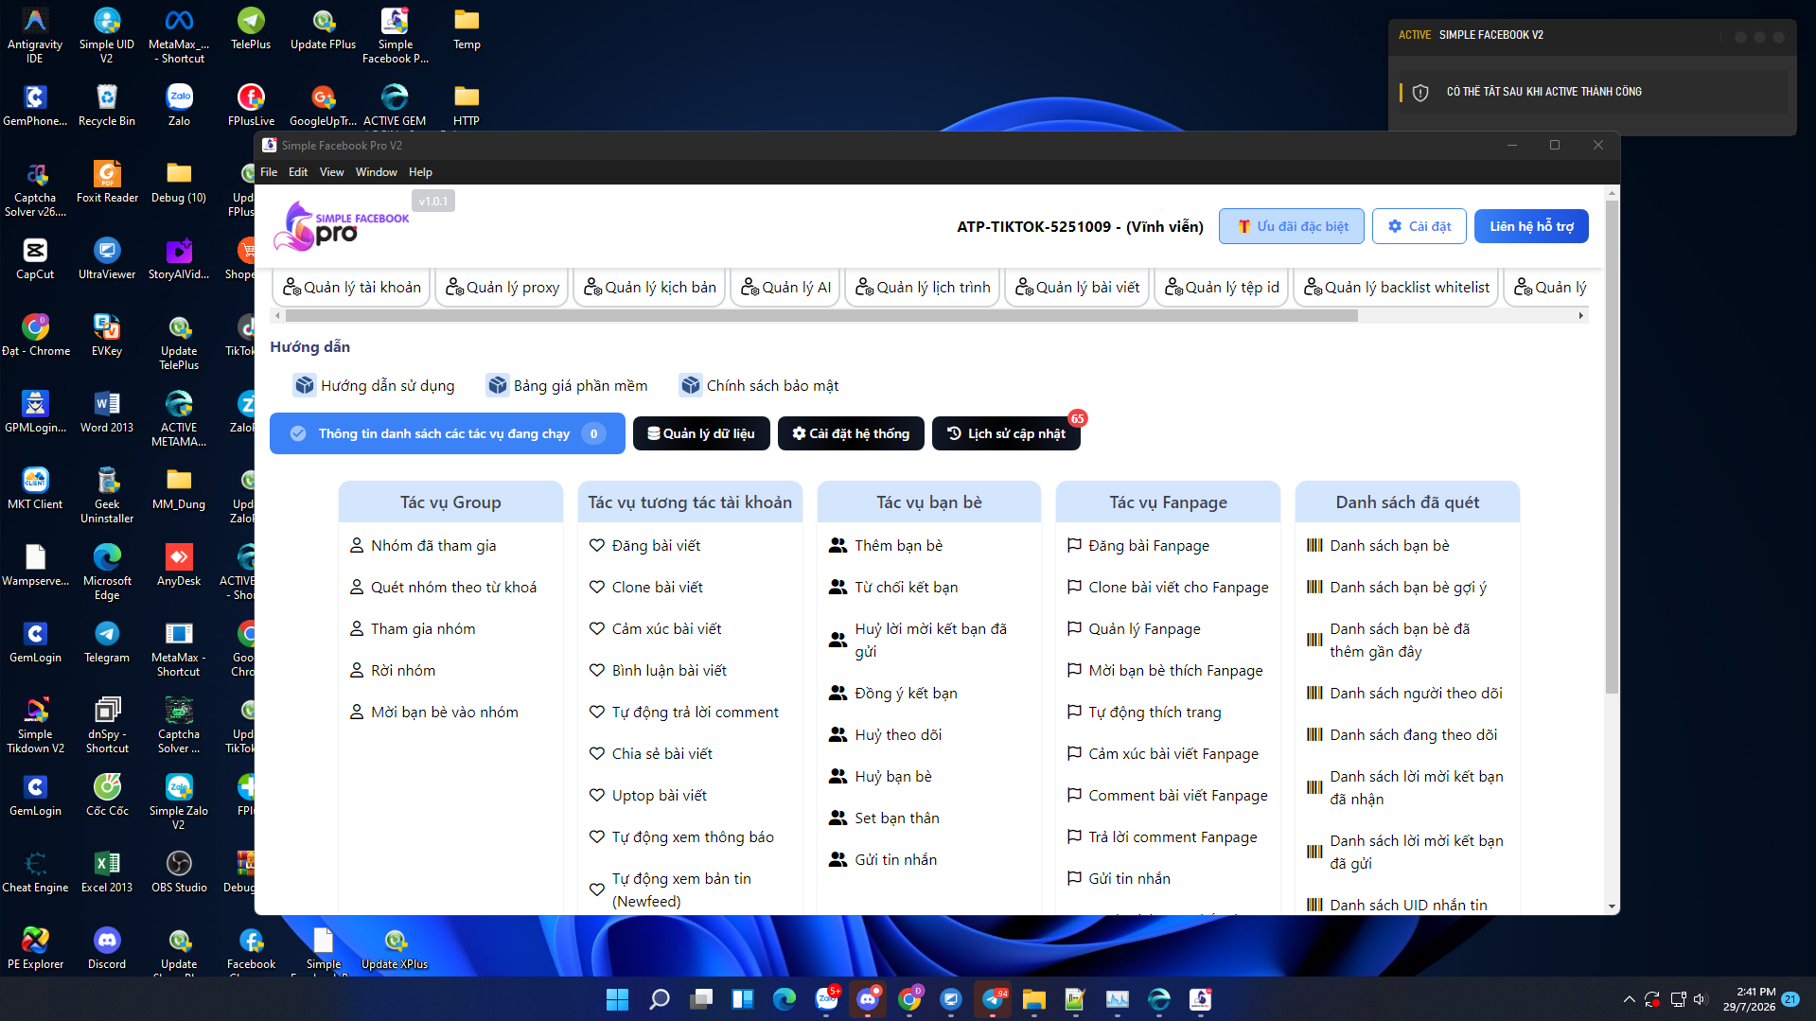Switch to Quản lý kịch bản tab
This screenshot has width=1816, height=1021.
[x=650, y=288]
